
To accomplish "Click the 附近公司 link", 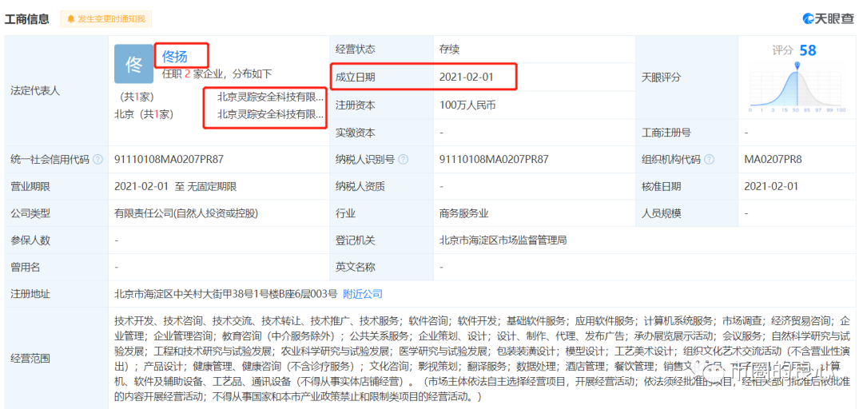I will coord(363,294).
